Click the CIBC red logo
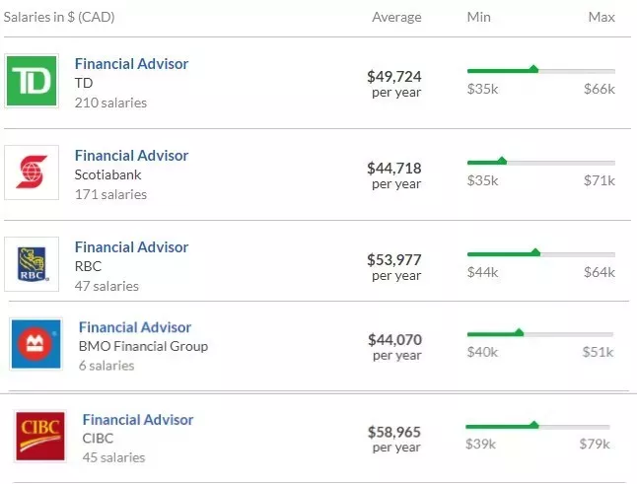 [x=40, y=436]
